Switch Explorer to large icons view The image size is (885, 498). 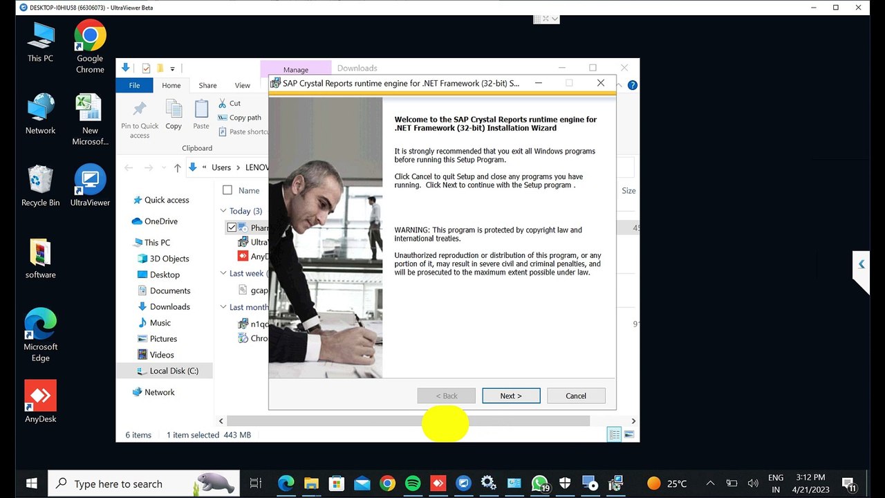click(x=629, y=434)
